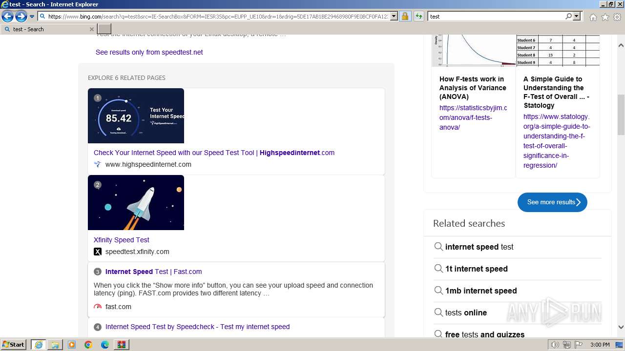The height and width of the screenshot is (351, 625).
Task: Click the vertical scrollbar thumb
Action: 621,115
